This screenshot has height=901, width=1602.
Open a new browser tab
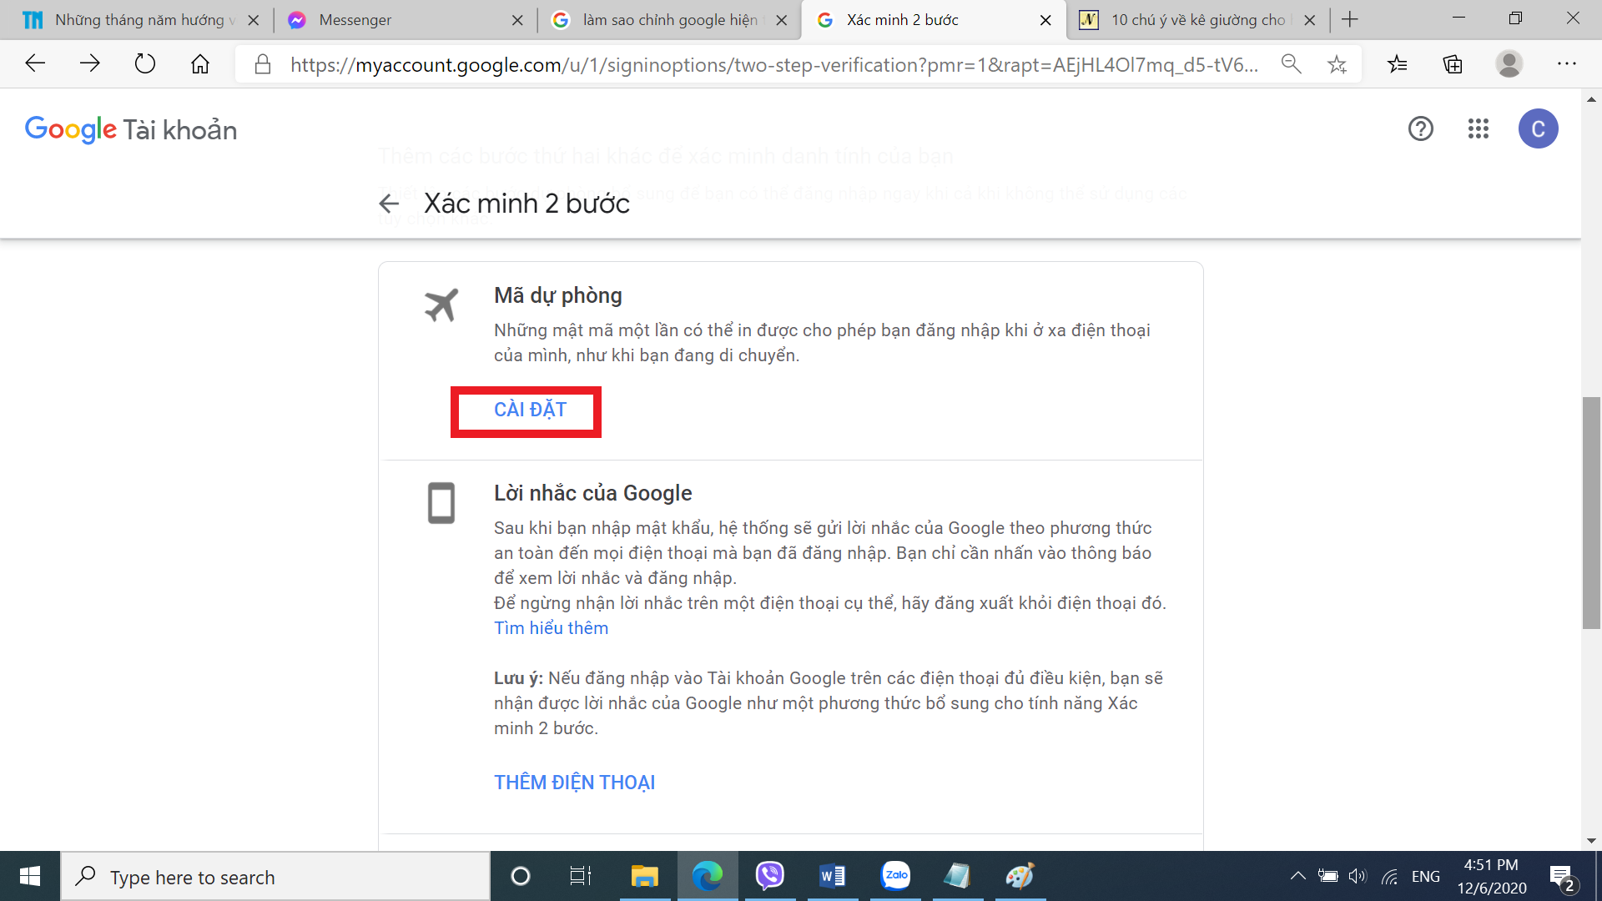(1350, 19)
